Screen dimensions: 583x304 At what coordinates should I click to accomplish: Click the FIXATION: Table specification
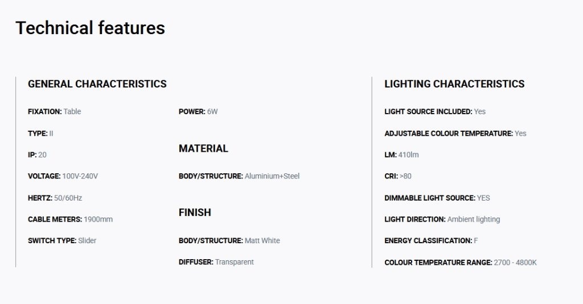coord(54,111)
